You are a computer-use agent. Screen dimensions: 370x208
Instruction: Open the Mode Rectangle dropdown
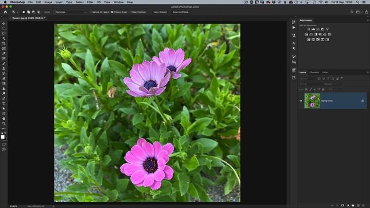click(x=70, y=12)
